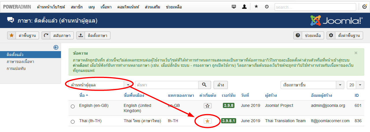Click the clock icon in top navbar

pyautogui.click(x=267, y=7)
